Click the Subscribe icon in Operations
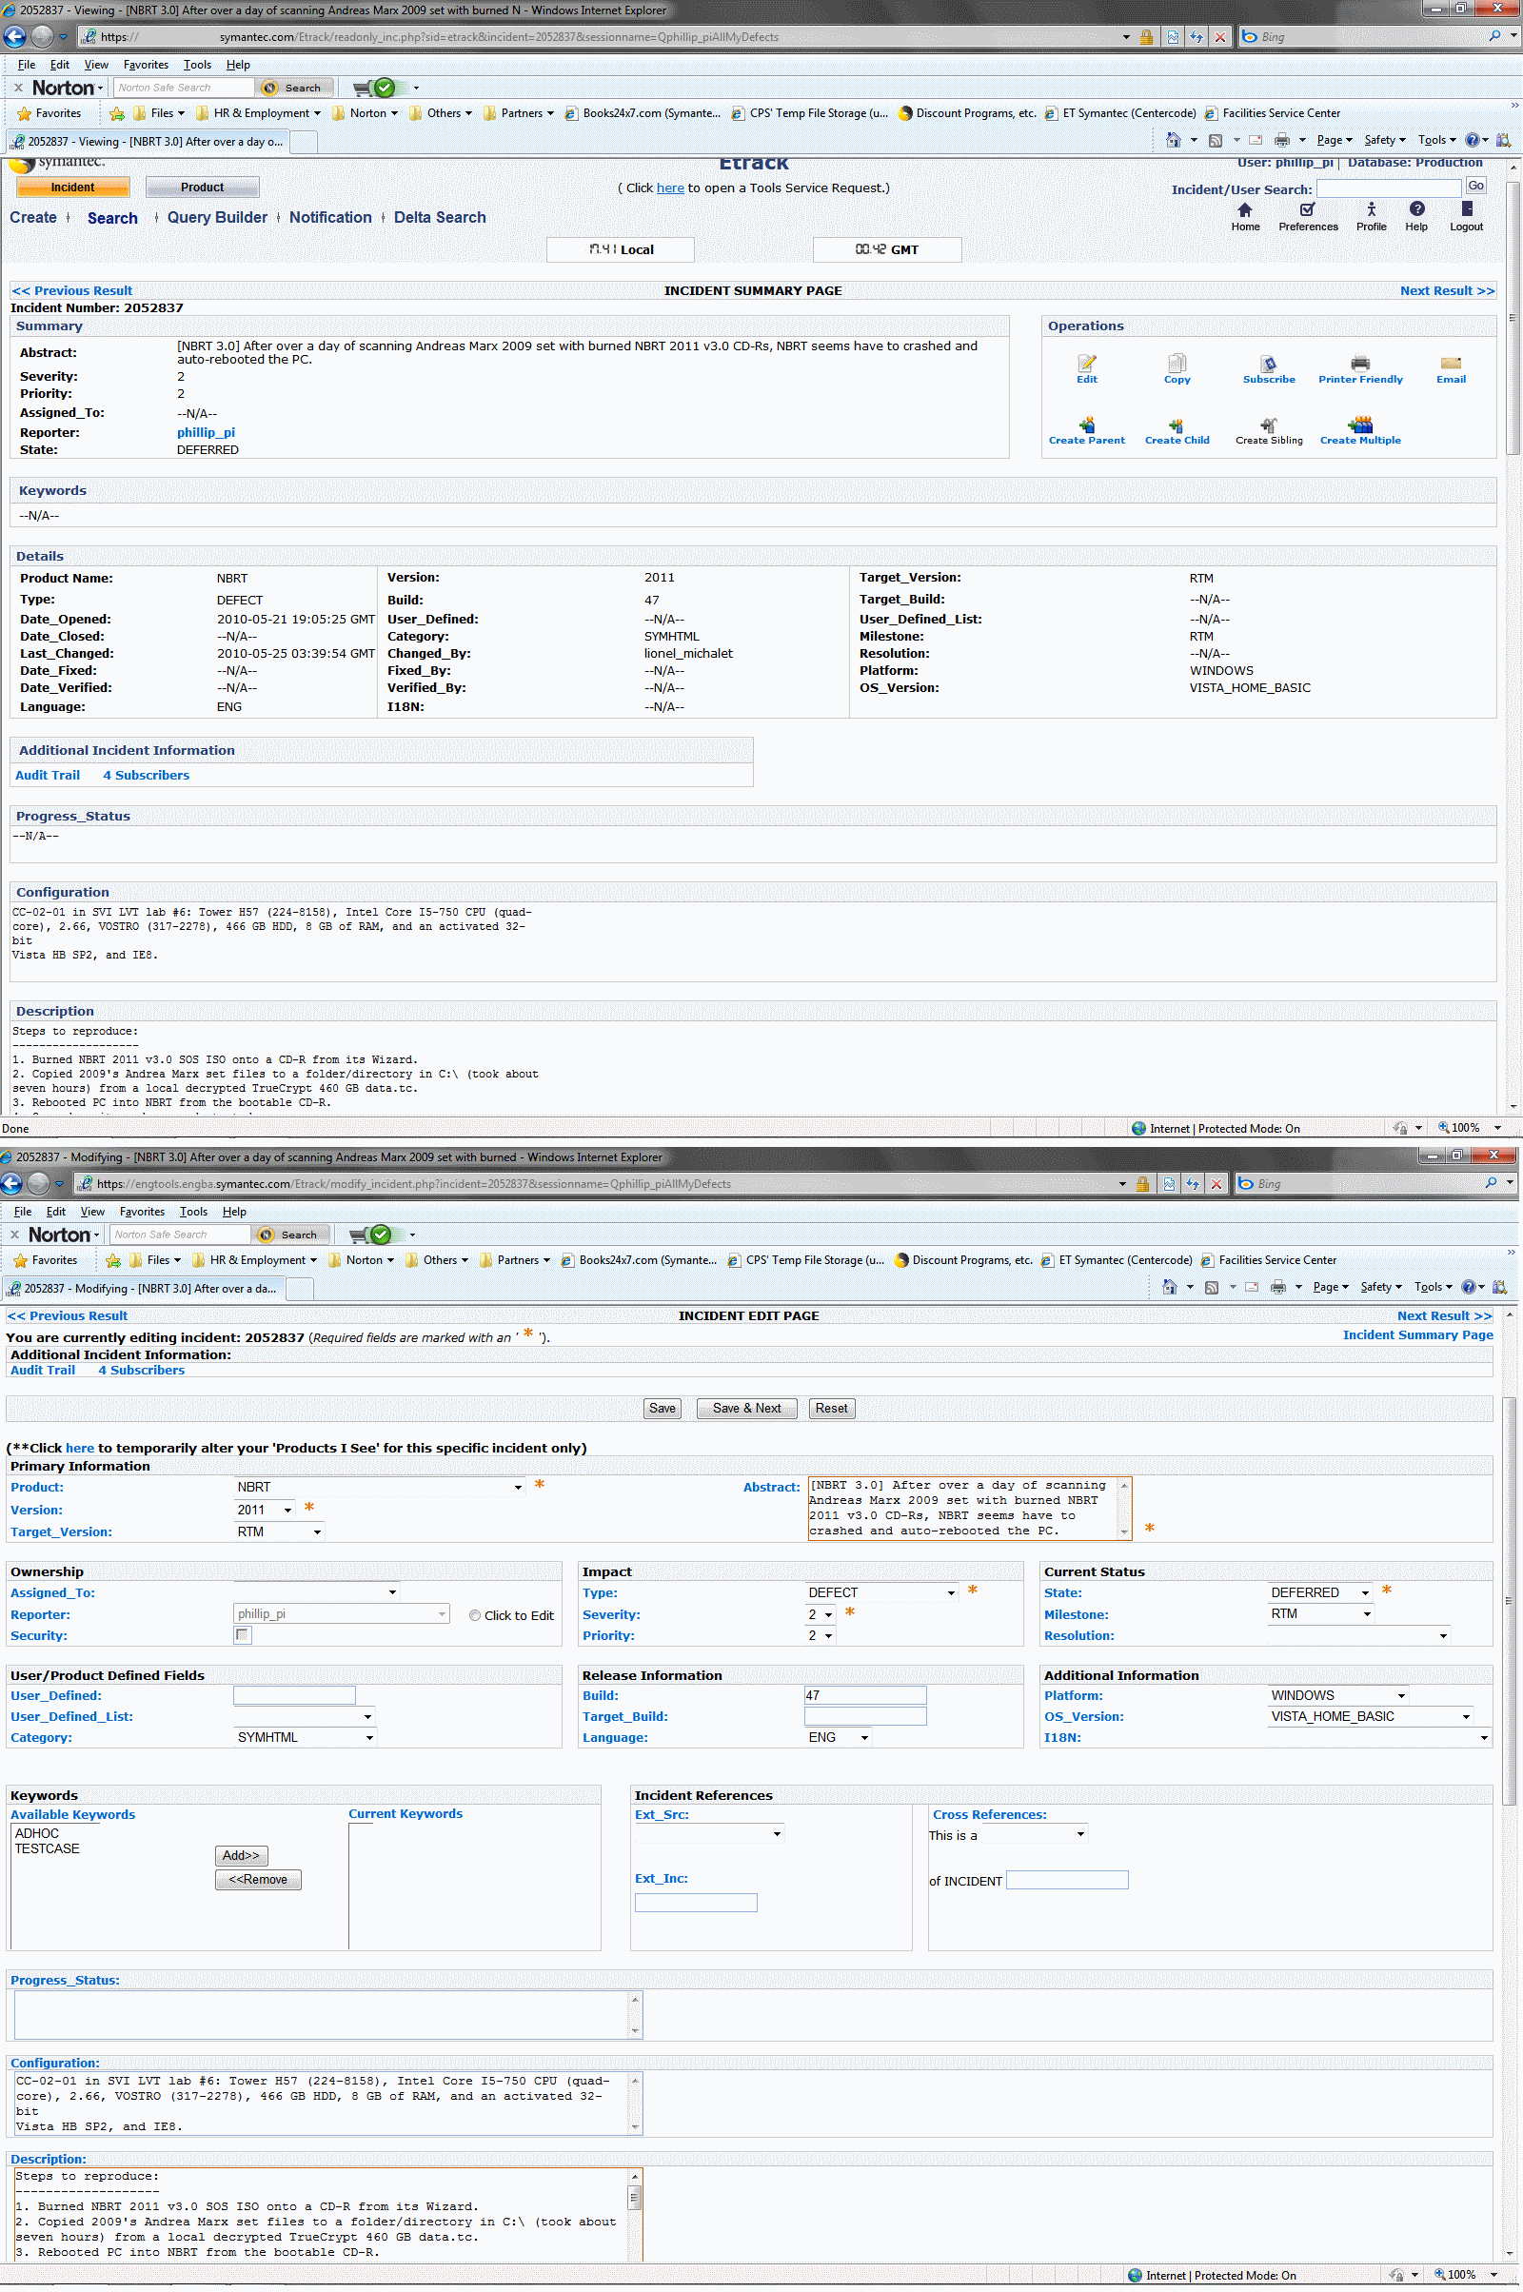This screenshot has height=2292, width=1523. coord(1268,365)
